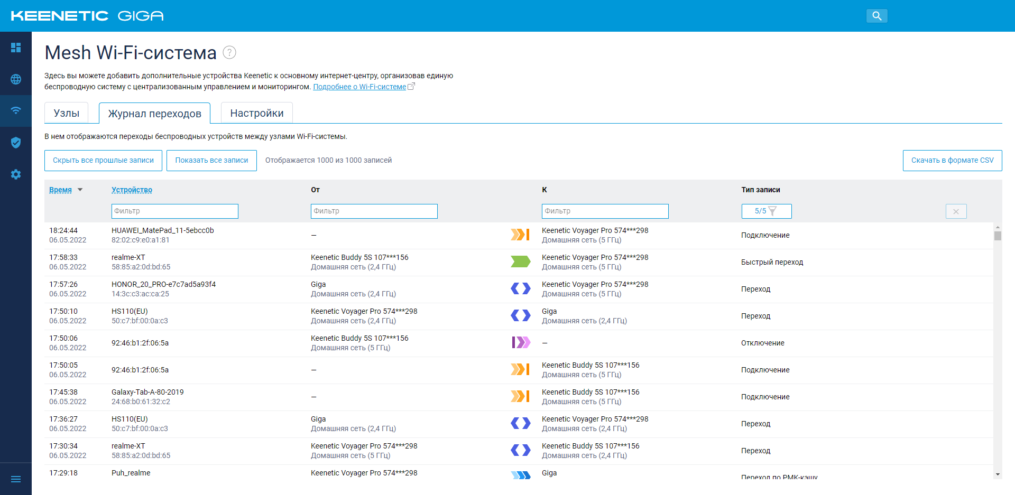Click Показать все записи button
Screen dimensions: 1015x495
[211, 161]
